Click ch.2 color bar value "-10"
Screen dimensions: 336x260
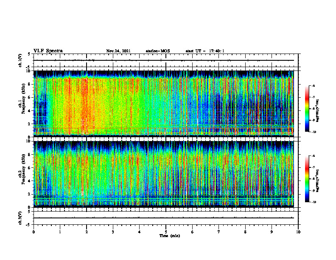[x=314, y=202]
